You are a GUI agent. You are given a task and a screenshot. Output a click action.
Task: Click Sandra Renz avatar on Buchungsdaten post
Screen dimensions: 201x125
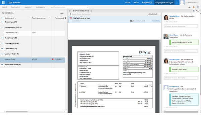[166, 17]
